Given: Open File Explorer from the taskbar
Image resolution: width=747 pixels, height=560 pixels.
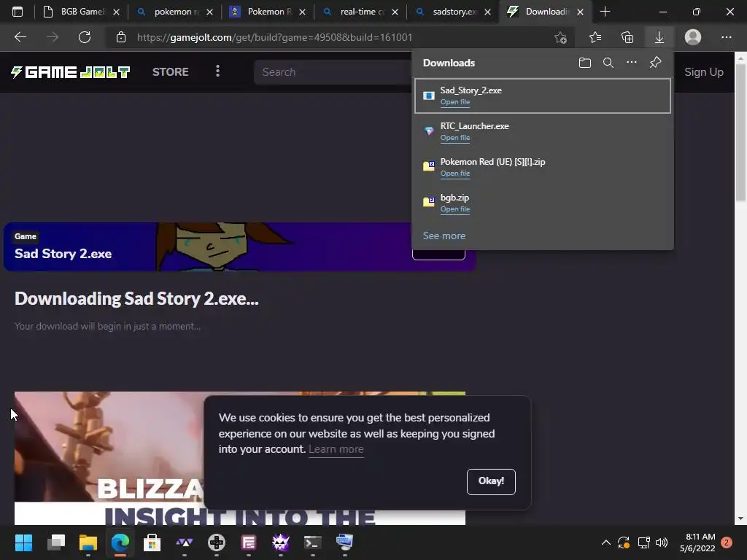Looking at the screenshot, I should (x=88, y=542).
